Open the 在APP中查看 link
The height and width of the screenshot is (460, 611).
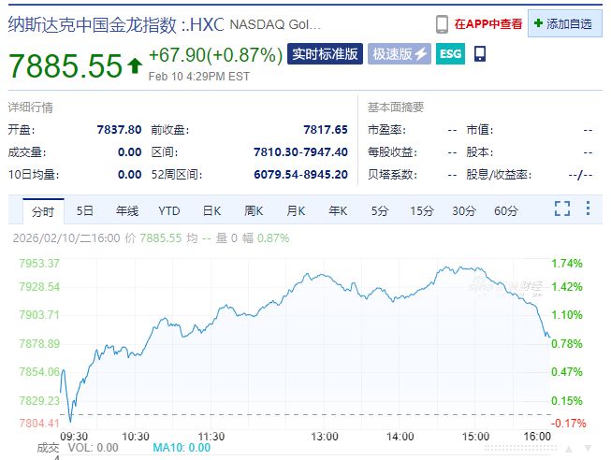click(x=487, y=23)
